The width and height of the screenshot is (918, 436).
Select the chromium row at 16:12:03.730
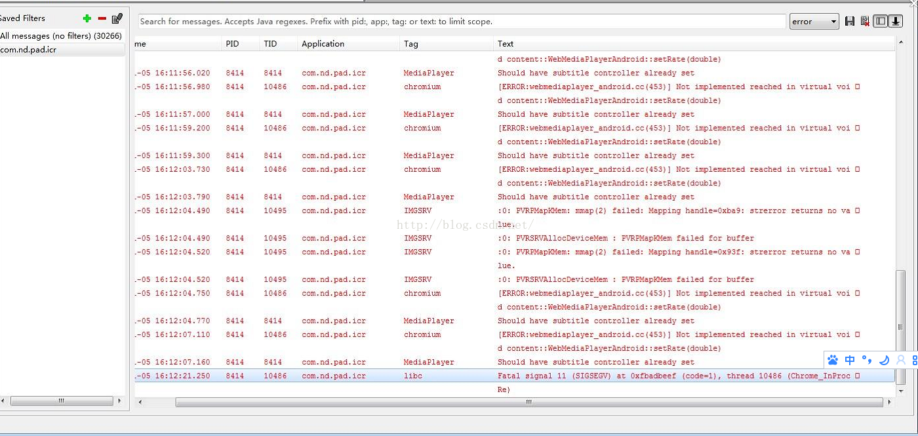515,169
